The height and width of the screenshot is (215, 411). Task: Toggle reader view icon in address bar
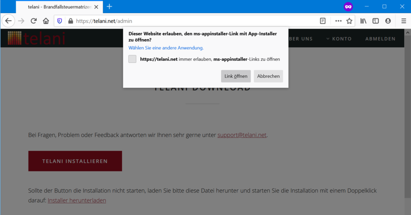pyautogui.click(x=323, y=21)
